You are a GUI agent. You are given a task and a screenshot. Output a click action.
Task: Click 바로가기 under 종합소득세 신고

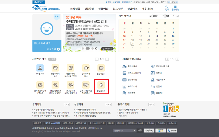[53, 49]
